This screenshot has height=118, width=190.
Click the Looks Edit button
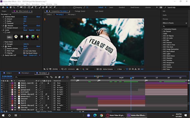tap(9, 37)
